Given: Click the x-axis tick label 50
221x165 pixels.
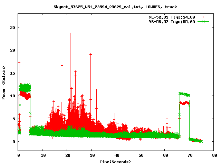Looking at the screenshot, I should 141,155.
